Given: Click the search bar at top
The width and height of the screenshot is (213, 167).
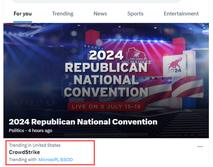Looking at the screenshot, I should (96, 1).
